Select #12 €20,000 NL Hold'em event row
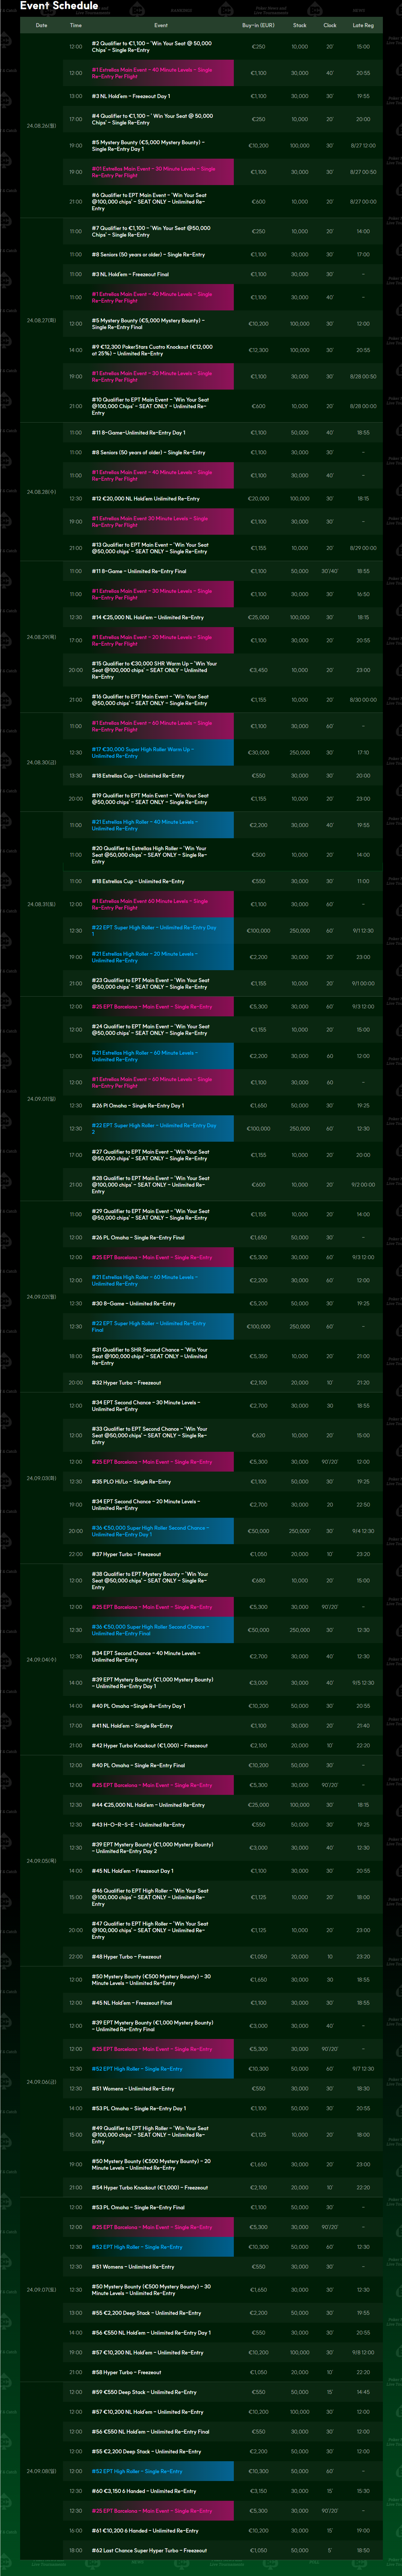 point(145,498)
